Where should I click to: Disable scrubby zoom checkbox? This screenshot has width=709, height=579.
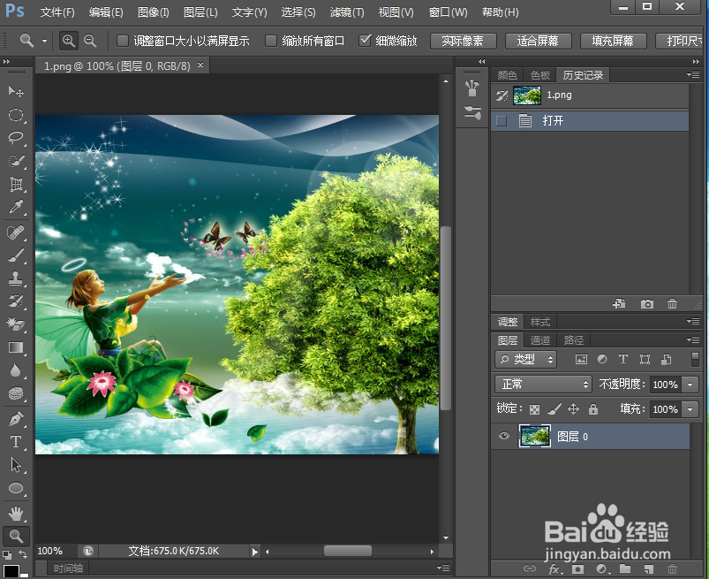point(365,41)
